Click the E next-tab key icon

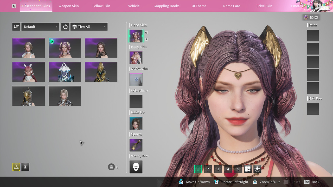pyautogui.click(x=319, y=6)
